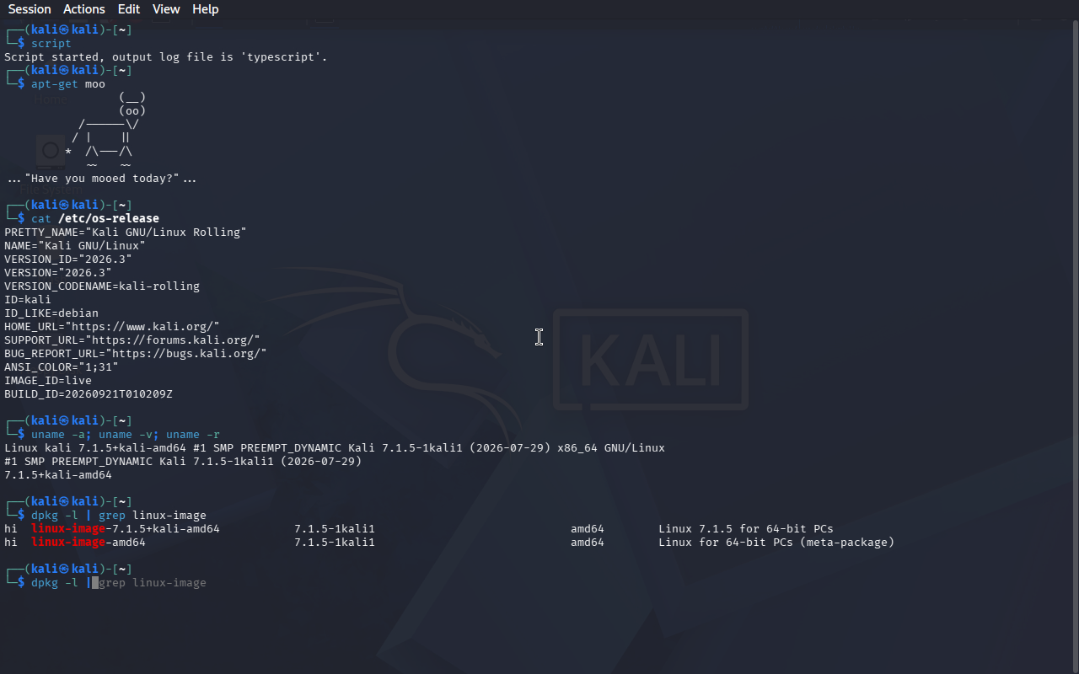This screenshot has height=674, width=1079.
Task: Open the Actions menu
Action: pos(84,9)
